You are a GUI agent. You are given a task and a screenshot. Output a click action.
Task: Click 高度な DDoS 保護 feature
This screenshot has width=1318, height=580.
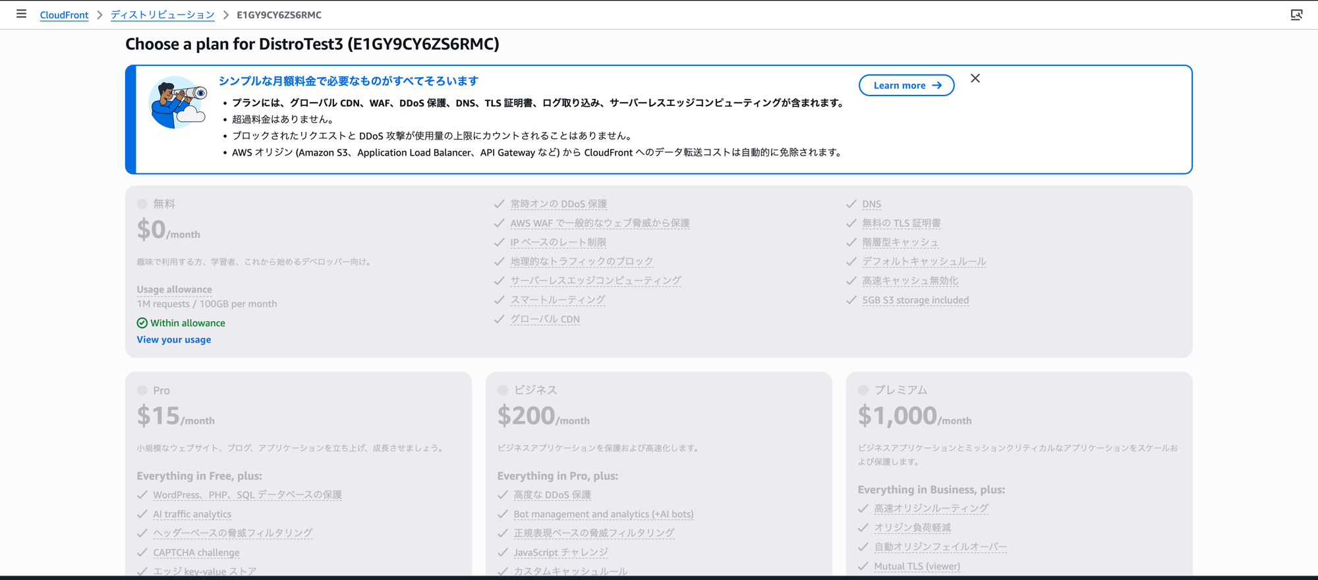click(552, 495)
